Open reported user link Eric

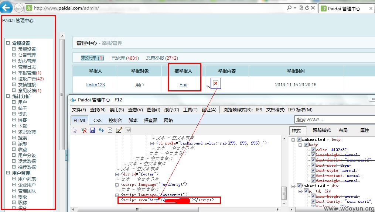pos(183,85)
